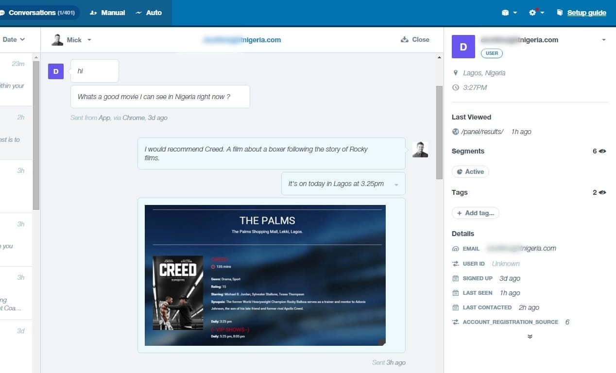Click the Active segment chip
The image size is (616, 373).
tap(470, 171)
